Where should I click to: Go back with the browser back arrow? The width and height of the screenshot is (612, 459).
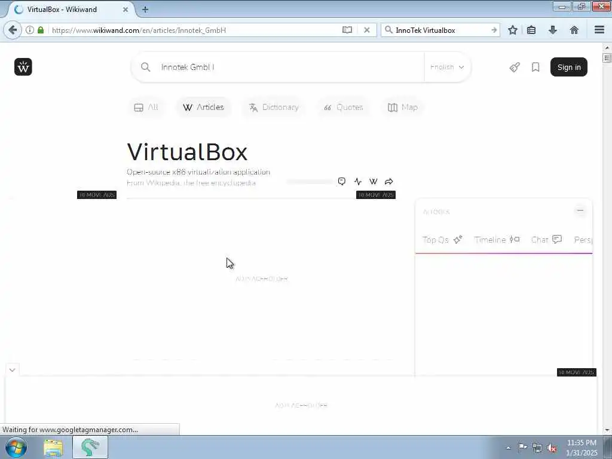tap(13, 30)
